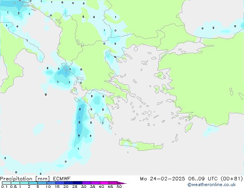Click the '06..09 UTC' time text
244x188 pixels.
pos(202,179)
